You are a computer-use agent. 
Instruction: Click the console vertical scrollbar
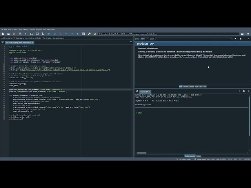[x=249, y=116]
